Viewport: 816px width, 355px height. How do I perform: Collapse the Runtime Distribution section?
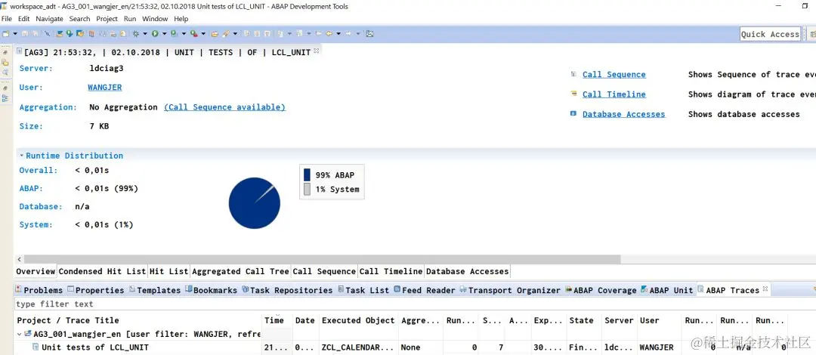click(21, 156)
